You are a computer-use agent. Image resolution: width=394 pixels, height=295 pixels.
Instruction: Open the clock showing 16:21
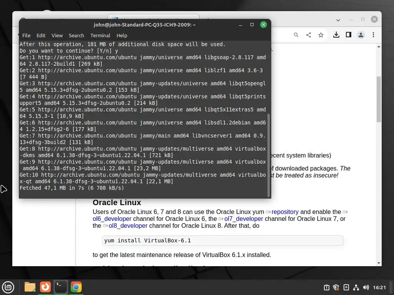point(379,287)
